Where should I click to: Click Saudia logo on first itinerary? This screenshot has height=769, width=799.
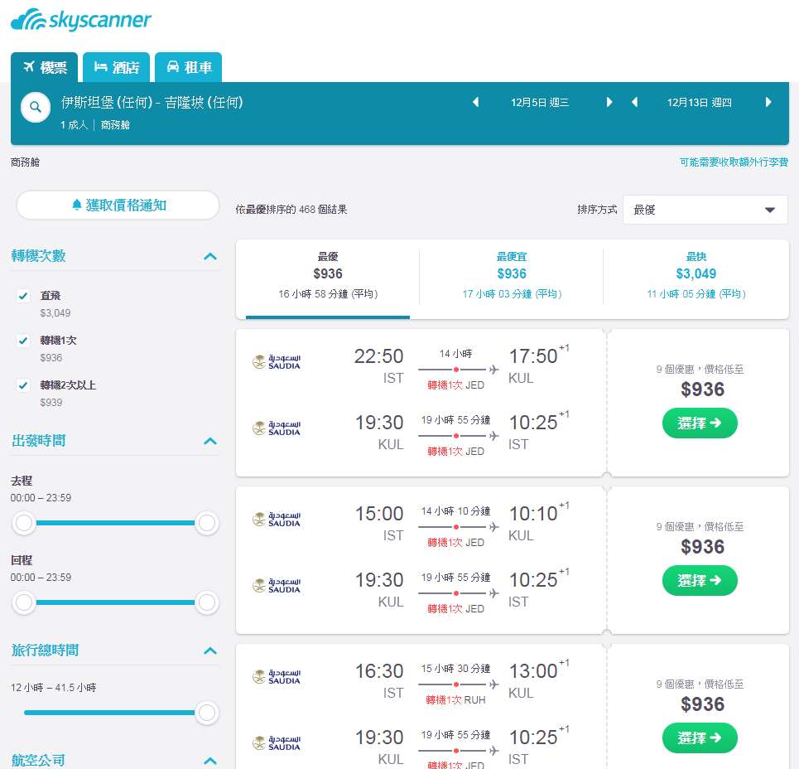pyautogui.click(x=277, y=362)
